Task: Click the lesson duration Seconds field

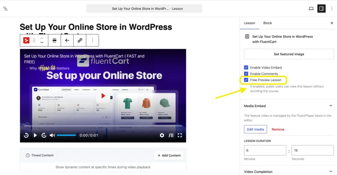Action: [313, 150]
